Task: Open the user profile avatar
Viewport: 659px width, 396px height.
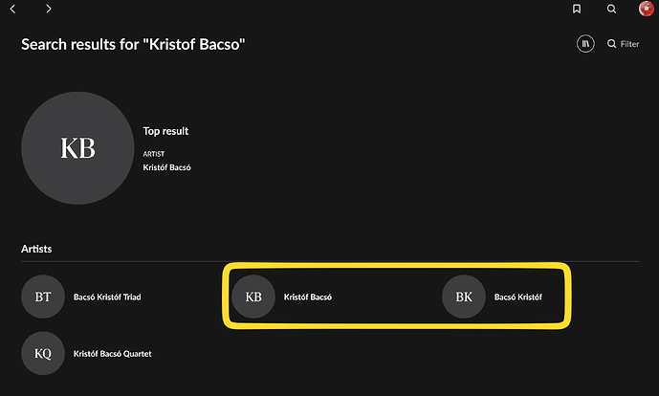Action: (646, 9)
